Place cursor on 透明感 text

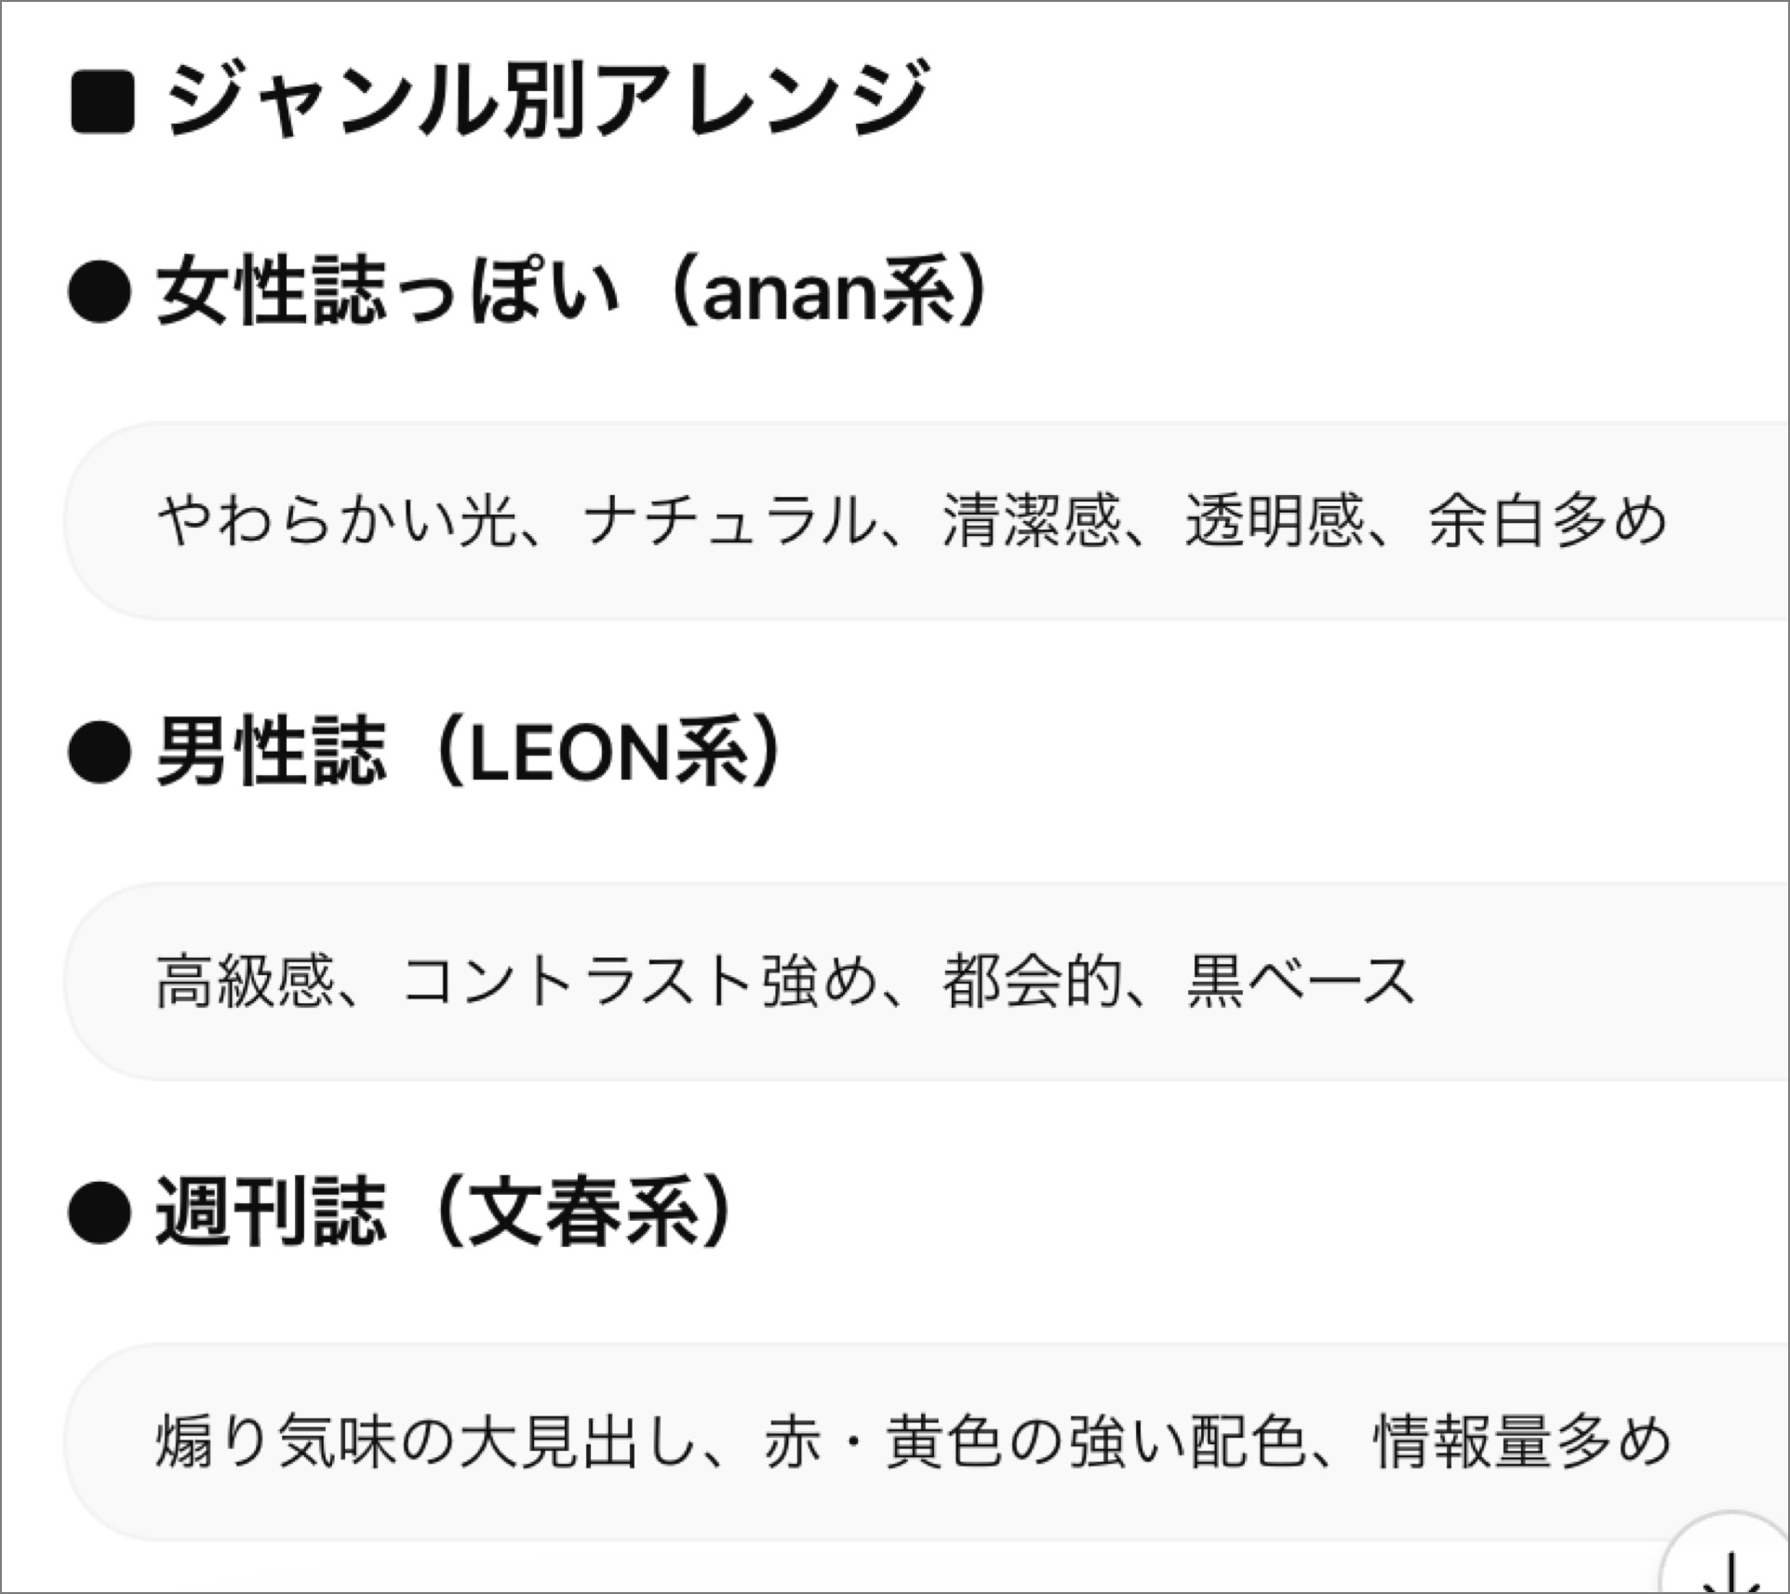coord(1275,520)
